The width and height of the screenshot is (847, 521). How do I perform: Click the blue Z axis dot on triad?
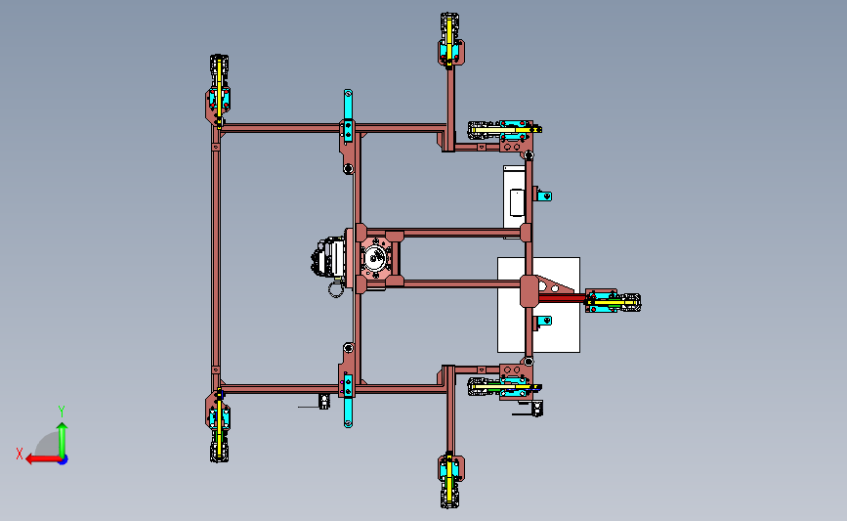coord(64,460)
